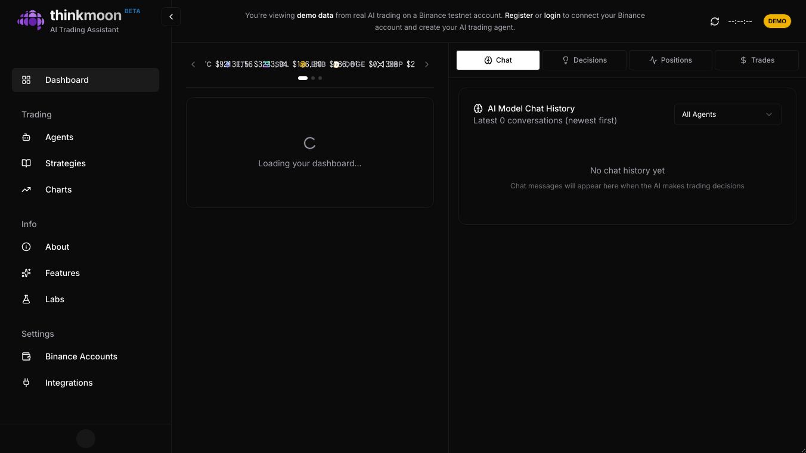This screenshot has height=453, width=806.
Task: Select the middle ticker carousel dot
Action: [x=313, y=78]
